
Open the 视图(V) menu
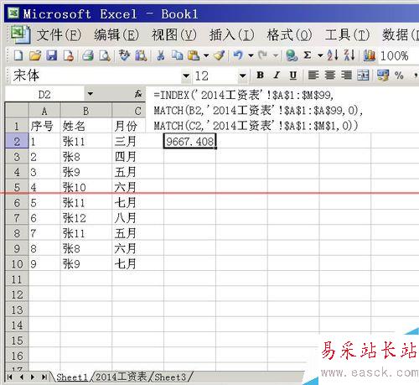(173, 35)
